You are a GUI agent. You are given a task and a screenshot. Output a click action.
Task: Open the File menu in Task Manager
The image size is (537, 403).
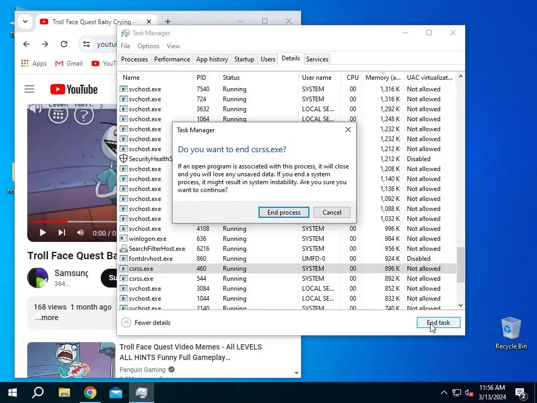pyautogui.click(x=125, y=46)
